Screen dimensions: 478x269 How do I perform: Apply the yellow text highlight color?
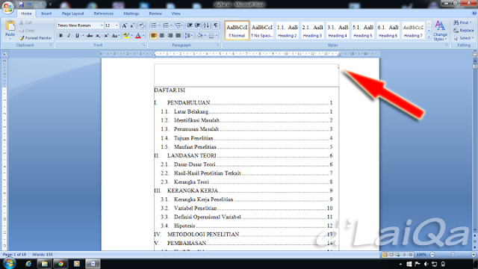(126, 36)
